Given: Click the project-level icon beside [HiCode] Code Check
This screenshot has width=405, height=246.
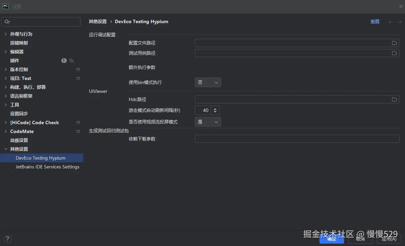Looking at the screenshot, I should click(x=78, y=122).
